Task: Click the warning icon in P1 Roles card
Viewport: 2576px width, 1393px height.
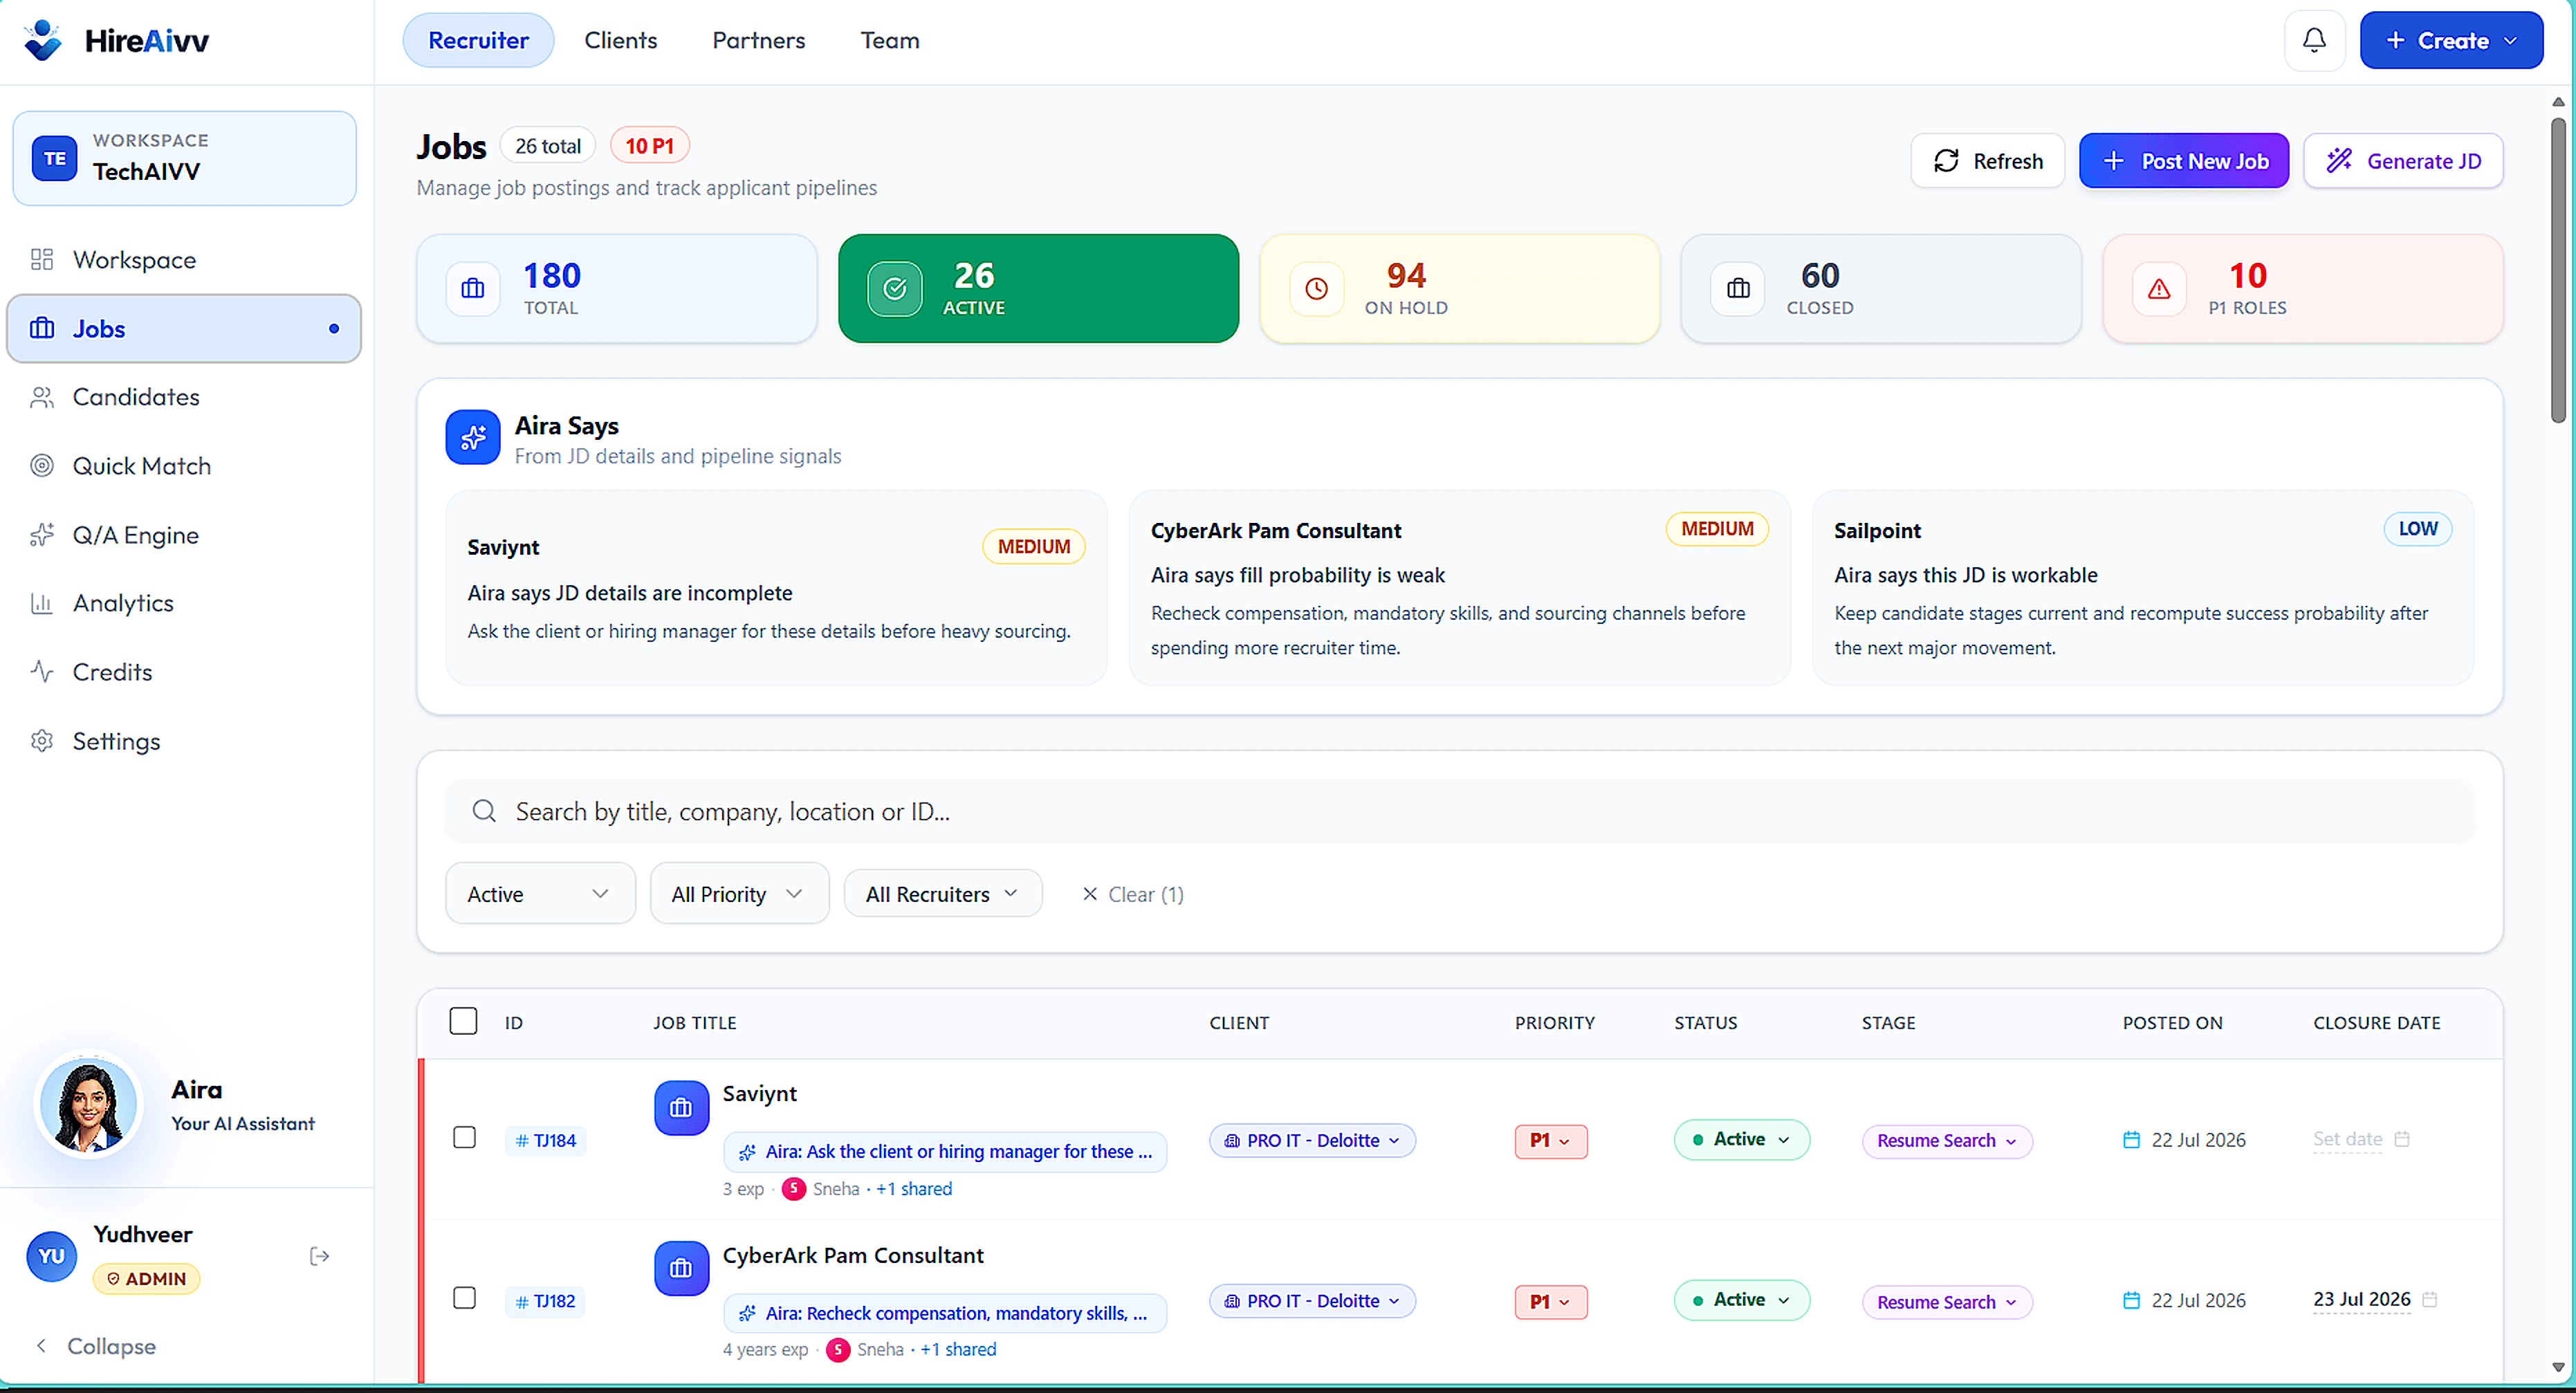Action: pyautogui.click(x=2160, y=289)
